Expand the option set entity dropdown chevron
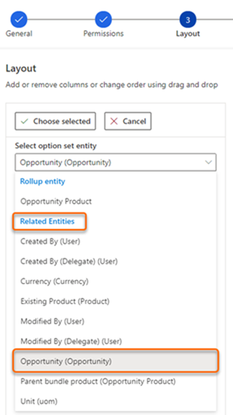This screenshot has width=233, height=415. (x=209, y=163)
